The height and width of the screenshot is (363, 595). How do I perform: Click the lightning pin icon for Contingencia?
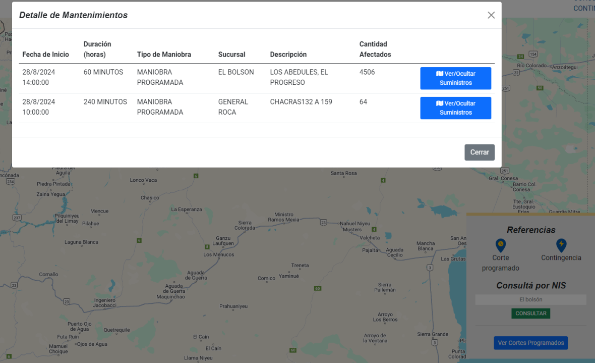click(x=561, y=245)
